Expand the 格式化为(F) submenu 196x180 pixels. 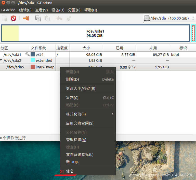(x=88, y=114)
